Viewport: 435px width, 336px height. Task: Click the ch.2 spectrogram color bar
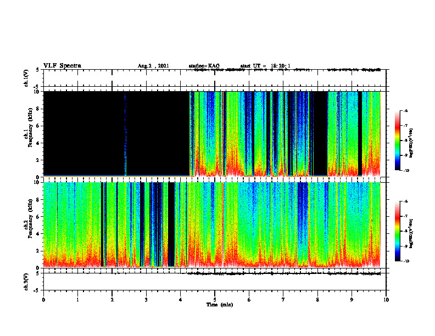pyautogui.click(x=397, y=231)
